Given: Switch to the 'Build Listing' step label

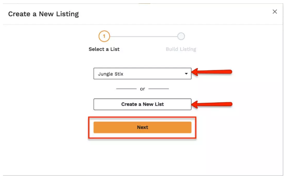Looking at the screenshot, I should (x=181, y=49).
